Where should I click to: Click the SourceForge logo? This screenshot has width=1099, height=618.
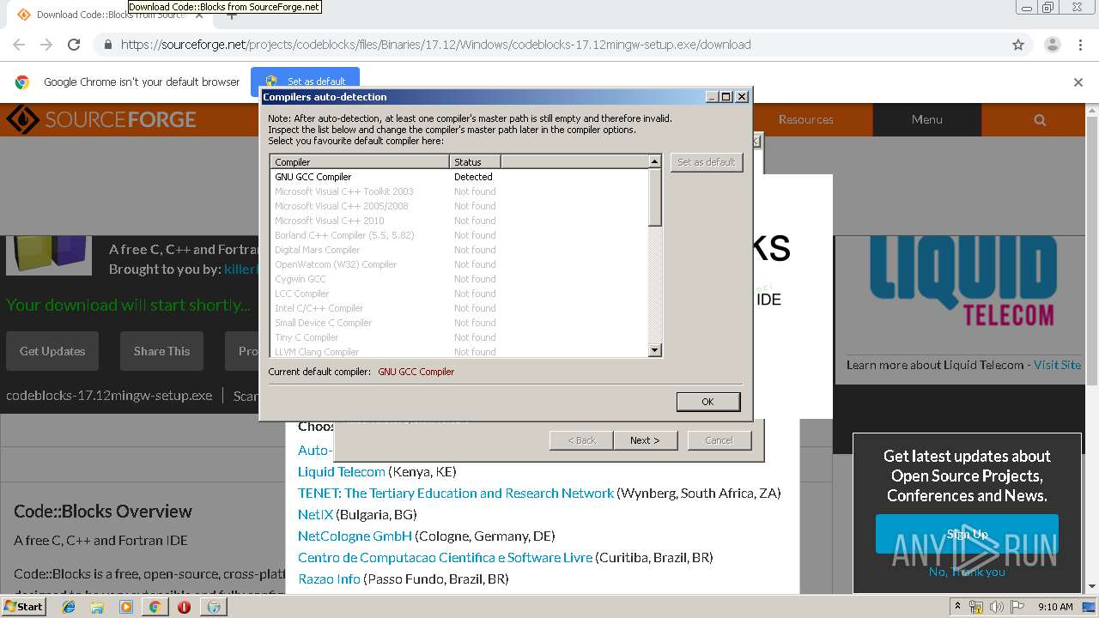click(x=100, y=119)
